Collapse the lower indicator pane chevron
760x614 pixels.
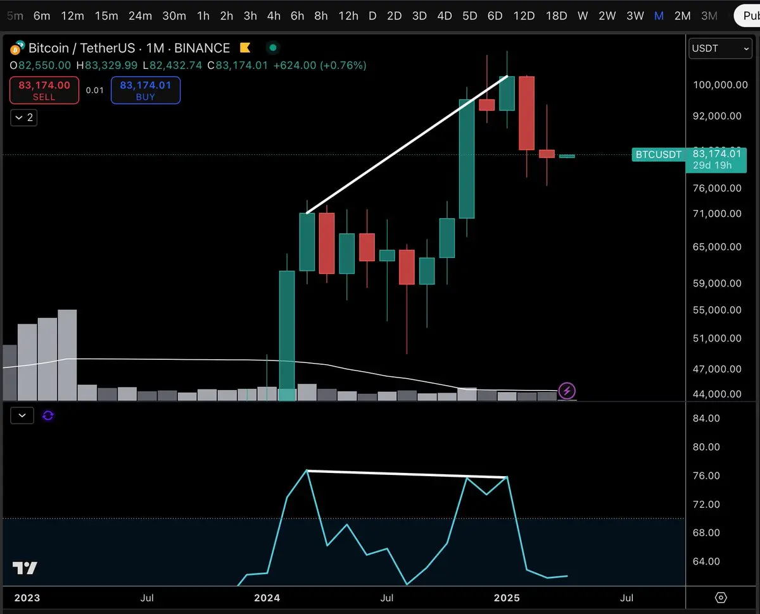(22, 415)
